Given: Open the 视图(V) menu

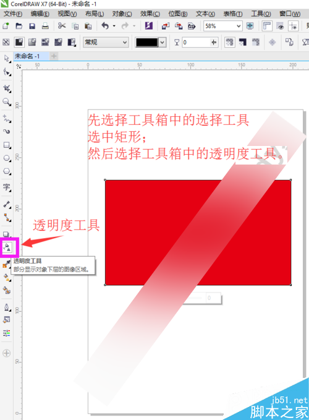Looking at the screenshot, I should pyautogui.click(x=67, y=14).
